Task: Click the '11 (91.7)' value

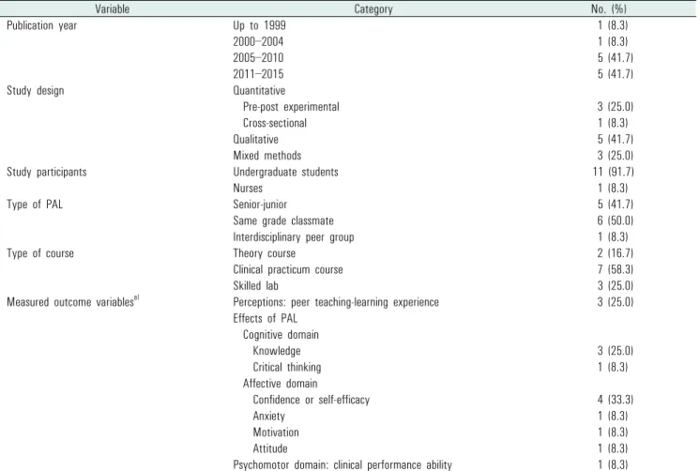Action: [614, 172]
